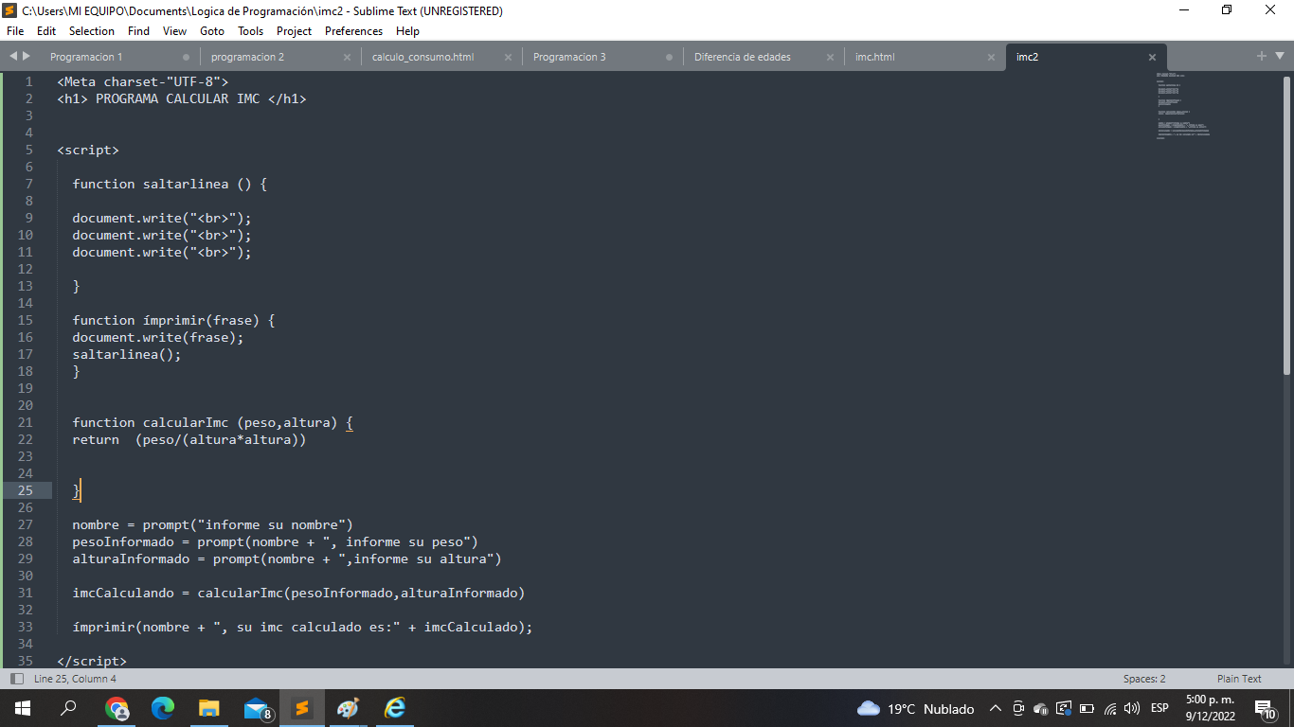The image size is (1294, 727).
Task: Go to previous tab with left arrow
Action: point(13,56)
